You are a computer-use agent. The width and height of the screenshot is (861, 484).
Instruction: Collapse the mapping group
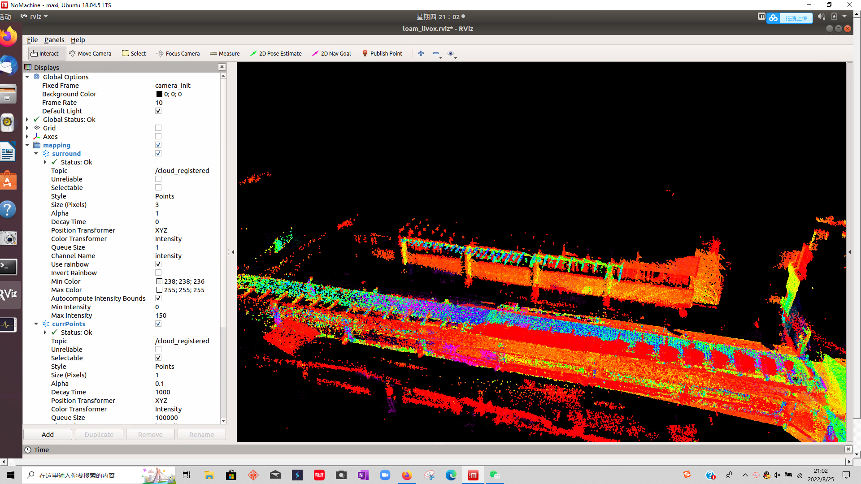click(x=27, y=145)
